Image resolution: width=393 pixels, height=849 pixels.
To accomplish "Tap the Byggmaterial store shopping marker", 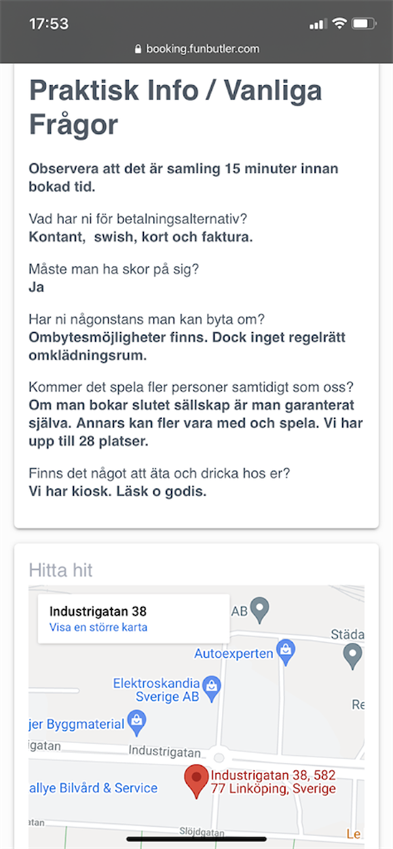I will tap(136, 721).
